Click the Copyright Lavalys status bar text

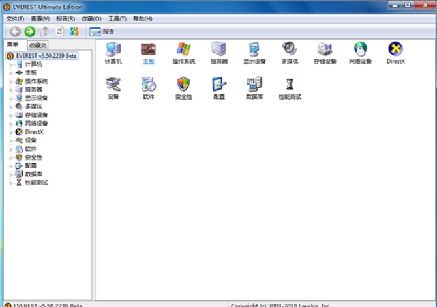coord(280,305)
